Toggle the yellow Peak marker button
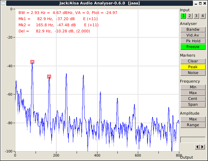The height and width of the screenshot is (161, 208). tap(193, 67)
